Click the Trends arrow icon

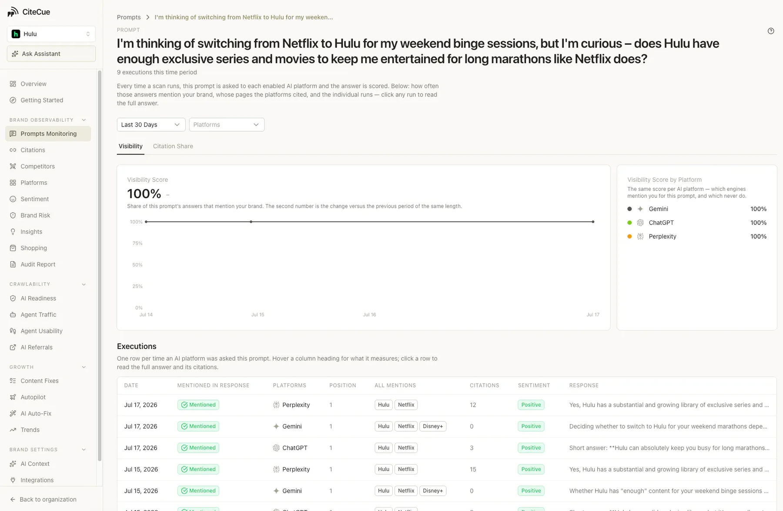click(x=13, y=430)
